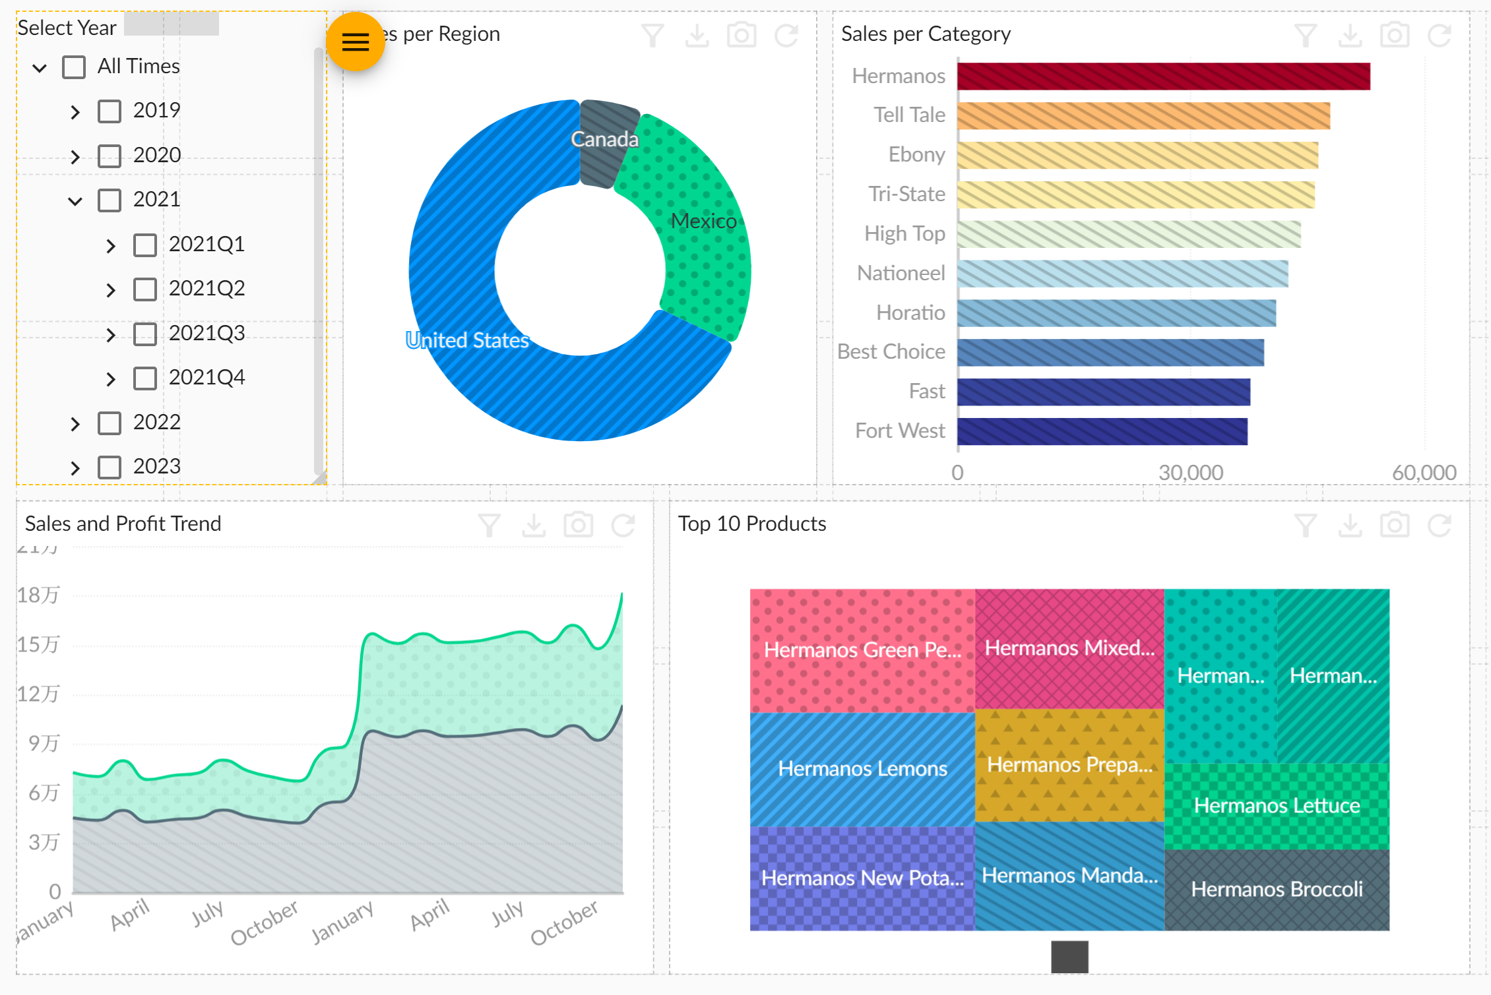The width and height of the screenshot is (1491, 995).
Task: Check the All Times checkbox
Action: pyautogui.click(x=74, y=67)
